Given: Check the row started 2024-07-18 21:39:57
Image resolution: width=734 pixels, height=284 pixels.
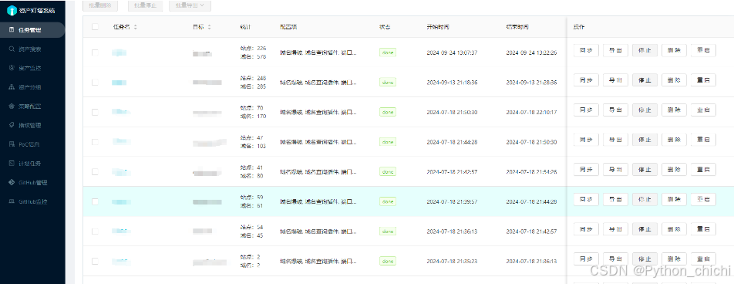Looking at the screenshot, I should click(95, 201).
